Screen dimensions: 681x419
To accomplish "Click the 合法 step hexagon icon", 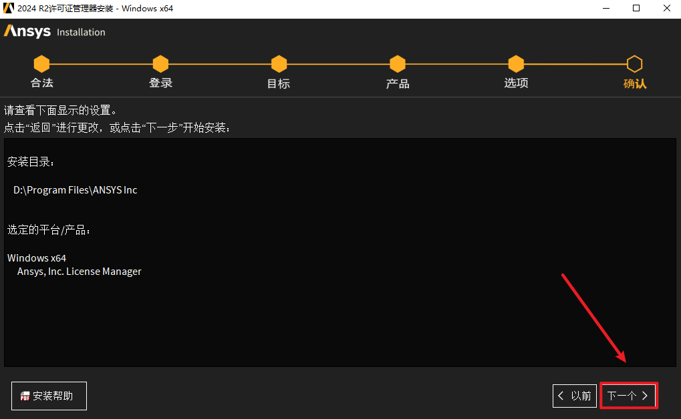I will point(41,64).
